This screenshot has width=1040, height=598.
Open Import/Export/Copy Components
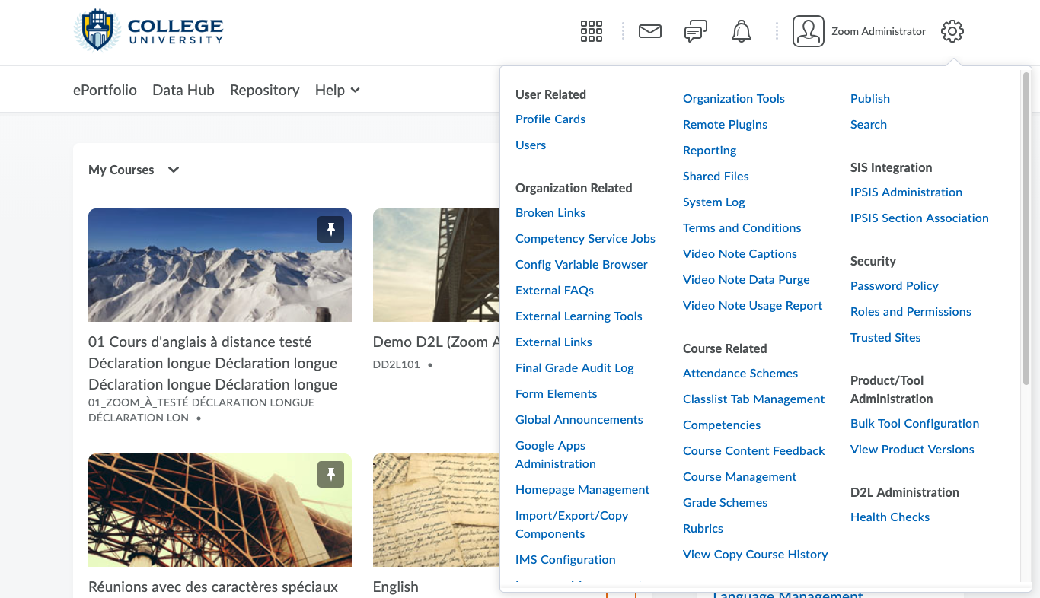[572, 525]
